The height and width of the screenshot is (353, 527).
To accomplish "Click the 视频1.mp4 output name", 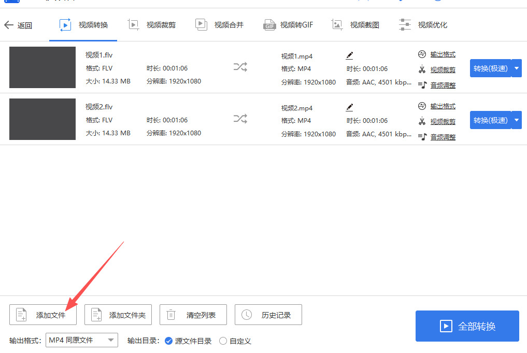I will [x=297, y=56].
